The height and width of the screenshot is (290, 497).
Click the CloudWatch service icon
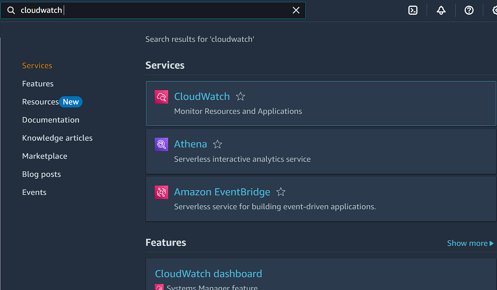pyautogui.click(x=161, y=97)
